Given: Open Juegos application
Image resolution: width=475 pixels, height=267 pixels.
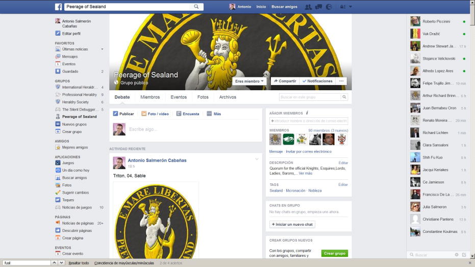Looking at the screenshot, I should [x=68, y=163].
